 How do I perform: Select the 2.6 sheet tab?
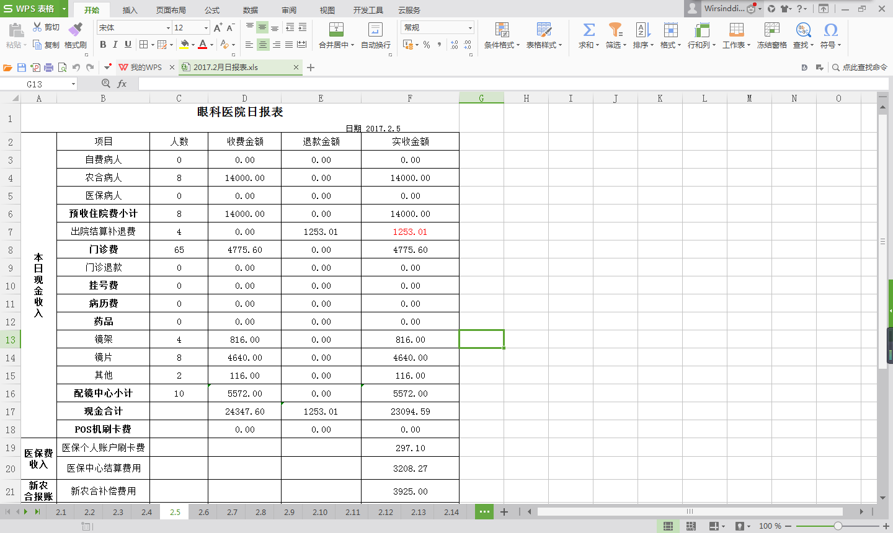tap(203, 512)
